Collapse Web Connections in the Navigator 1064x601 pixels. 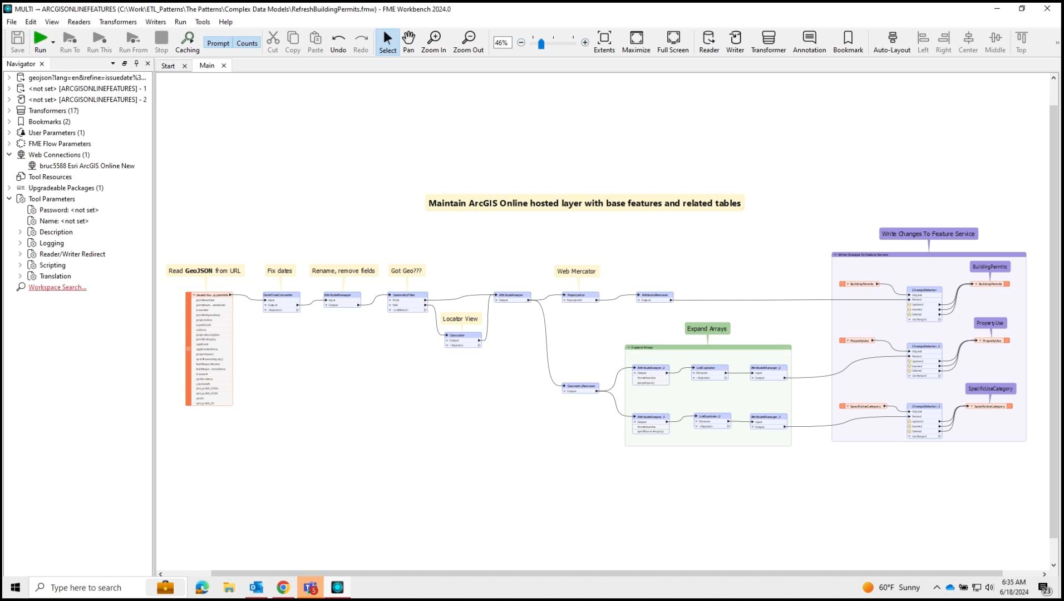tap(9, 155)
